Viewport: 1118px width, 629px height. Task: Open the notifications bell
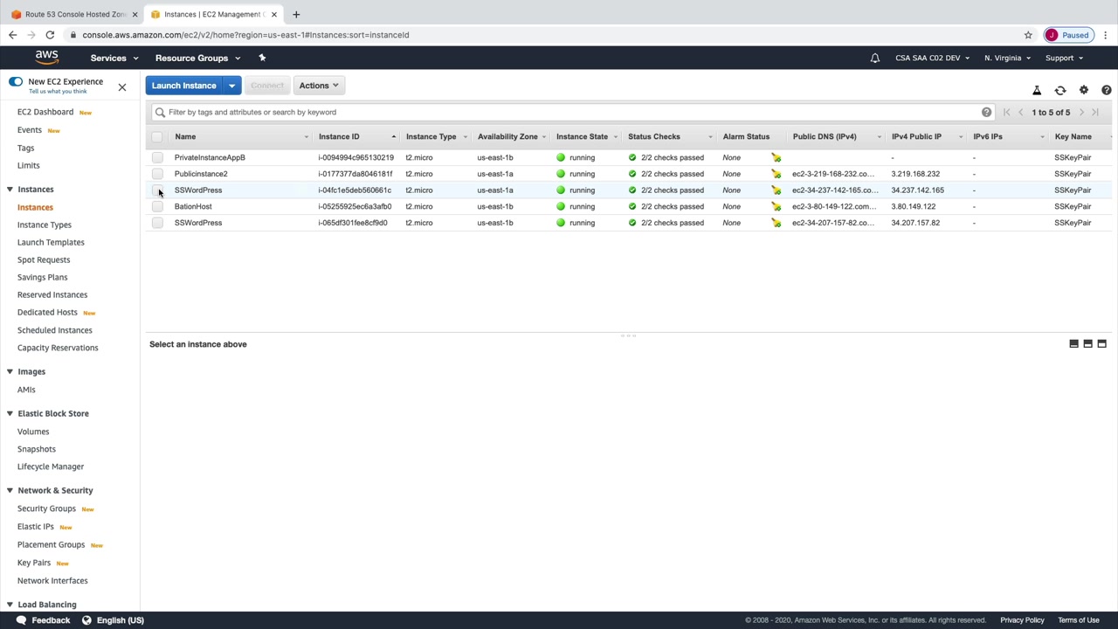click(x=874, y=59)
